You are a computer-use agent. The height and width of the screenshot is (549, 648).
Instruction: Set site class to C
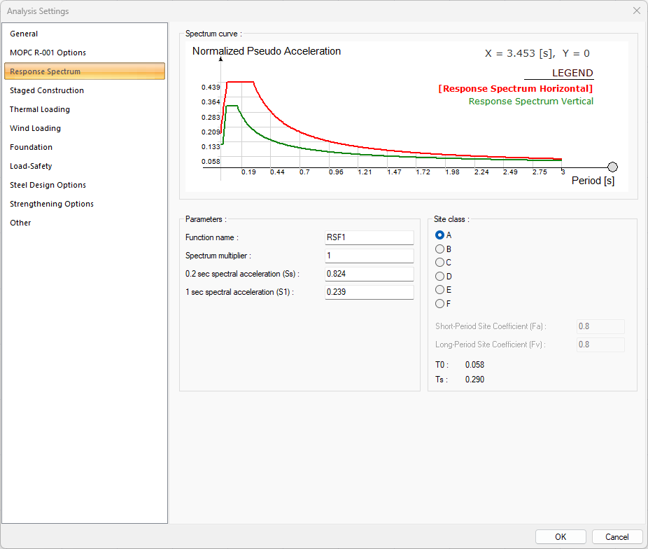pyautogui.click(x=440, y=263)
